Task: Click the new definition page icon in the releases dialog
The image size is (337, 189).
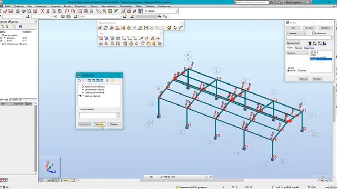Action: coord(80,80)
